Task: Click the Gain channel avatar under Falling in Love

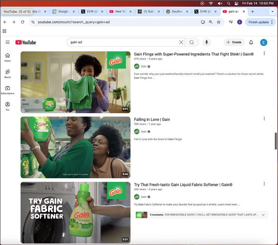Action: pos(137,131)
